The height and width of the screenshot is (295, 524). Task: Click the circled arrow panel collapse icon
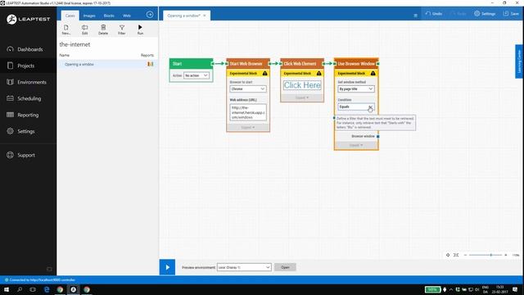[150, 15]
